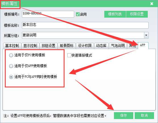158x123 pixels.
Task: Switch to the 前景图标 tab
Action: click(67, 46)
